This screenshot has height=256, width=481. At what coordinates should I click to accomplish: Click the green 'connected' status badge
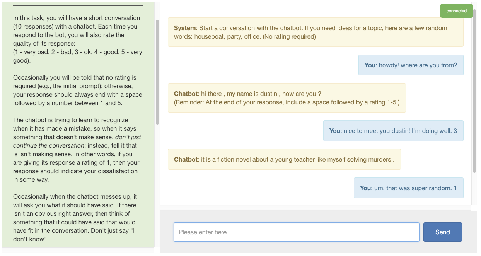click(x=456, y=11)
